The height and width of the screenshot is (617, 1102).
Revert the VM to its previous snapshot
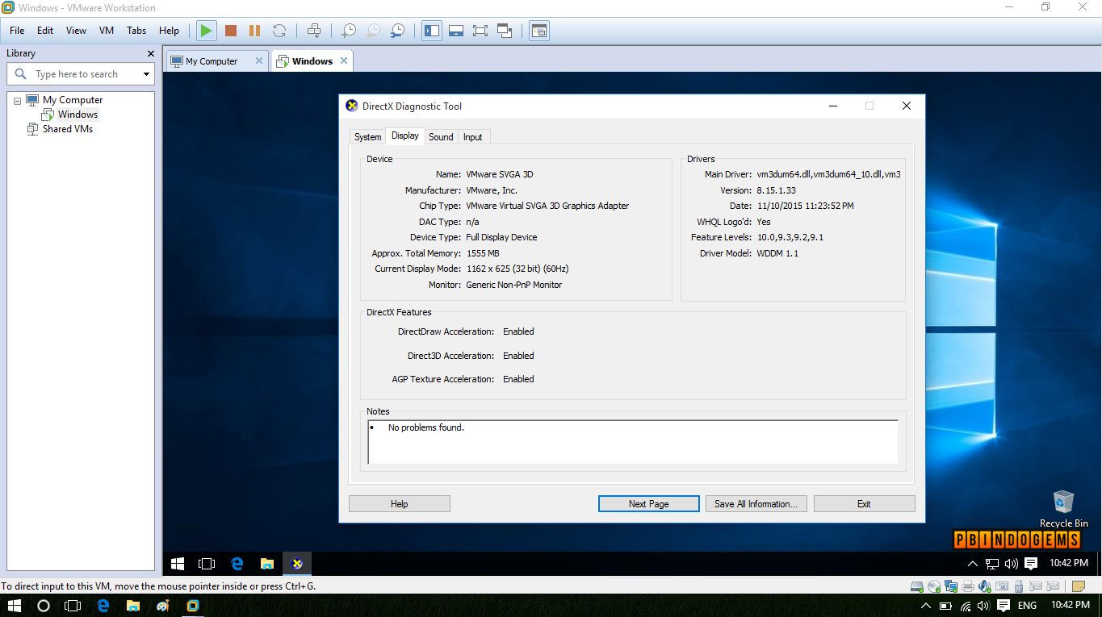tap(373, 31)
